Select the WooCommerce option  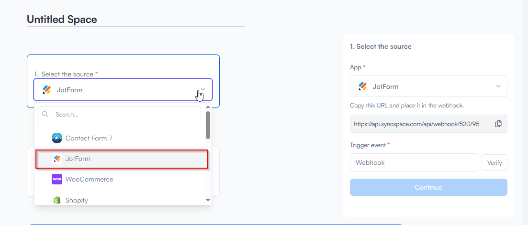point(89,179)
